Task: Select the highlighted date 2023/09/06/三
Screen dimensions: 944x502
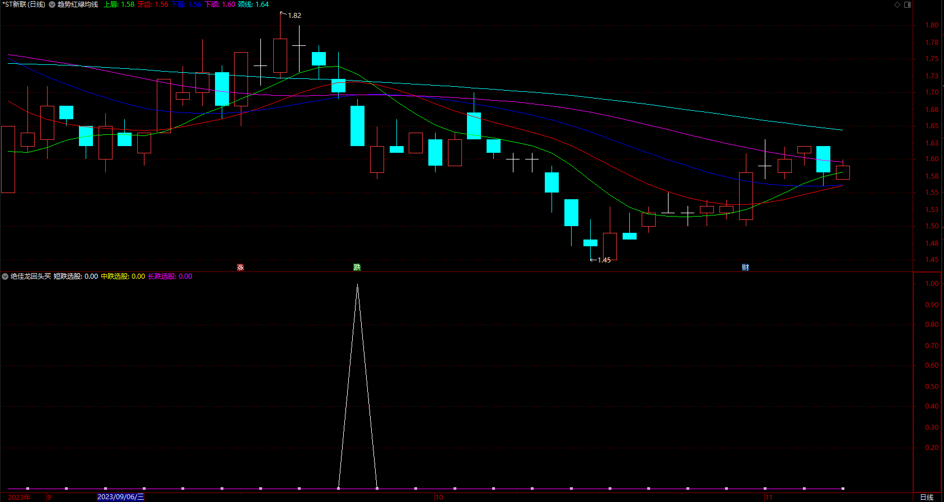Action: [120, 497]
